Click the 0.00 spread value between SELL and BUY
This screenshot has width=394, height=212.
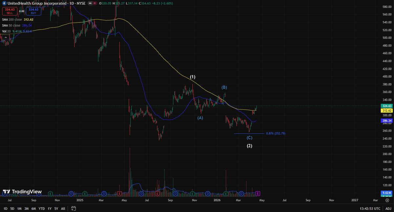coord(22,11)
